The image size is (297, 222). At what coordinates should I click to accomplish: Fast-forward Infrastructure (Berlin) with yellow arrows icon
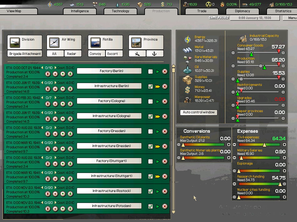[157, 86]
